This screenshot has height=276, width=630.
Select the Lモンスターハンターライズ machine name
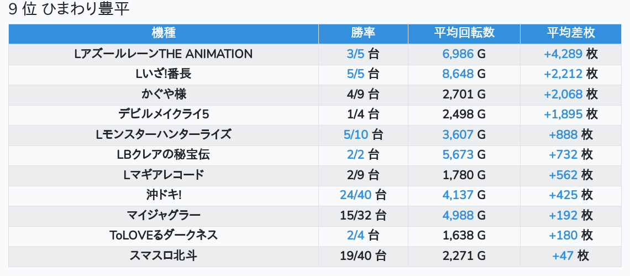tap(163, 135)
